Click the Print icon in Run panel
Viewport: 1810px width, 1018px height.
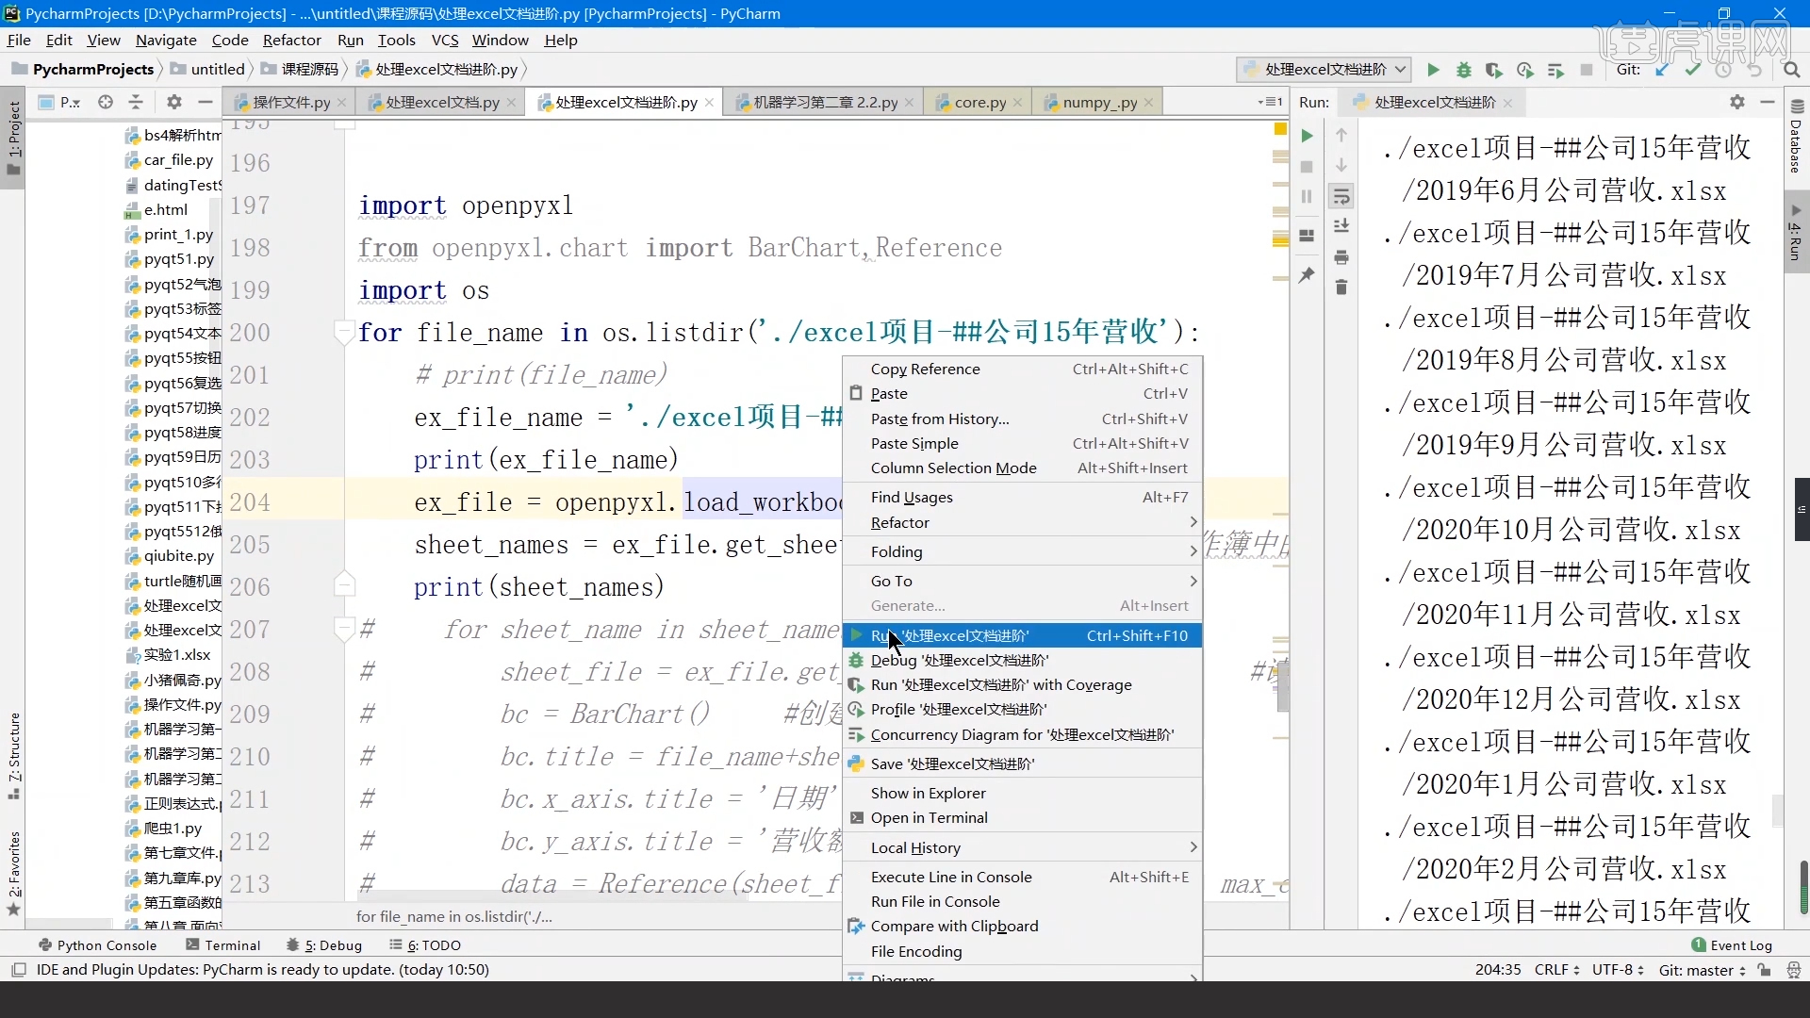coord(1341,257)
